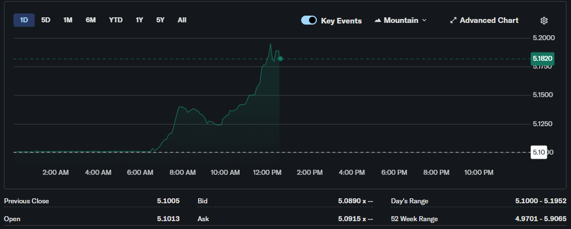Click the Key Events label text
The height and width of the screenshot is (229, 571).
341,21
